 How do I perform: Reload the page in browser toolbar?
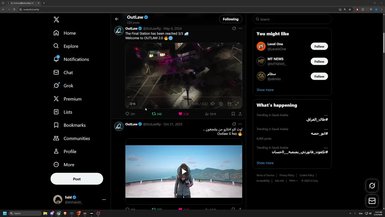[14, 9]
